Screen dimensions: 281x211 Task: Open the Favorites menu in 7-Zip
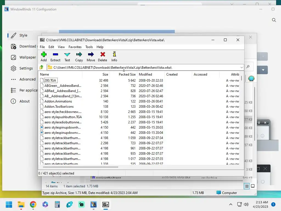(x=75, y=47)
